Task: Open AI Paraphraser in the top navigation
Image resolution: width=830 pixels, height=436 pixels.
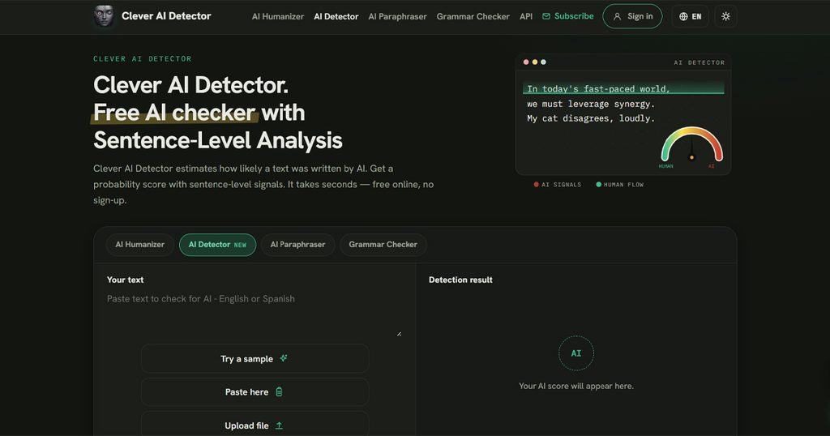Action: click(397, 16)
